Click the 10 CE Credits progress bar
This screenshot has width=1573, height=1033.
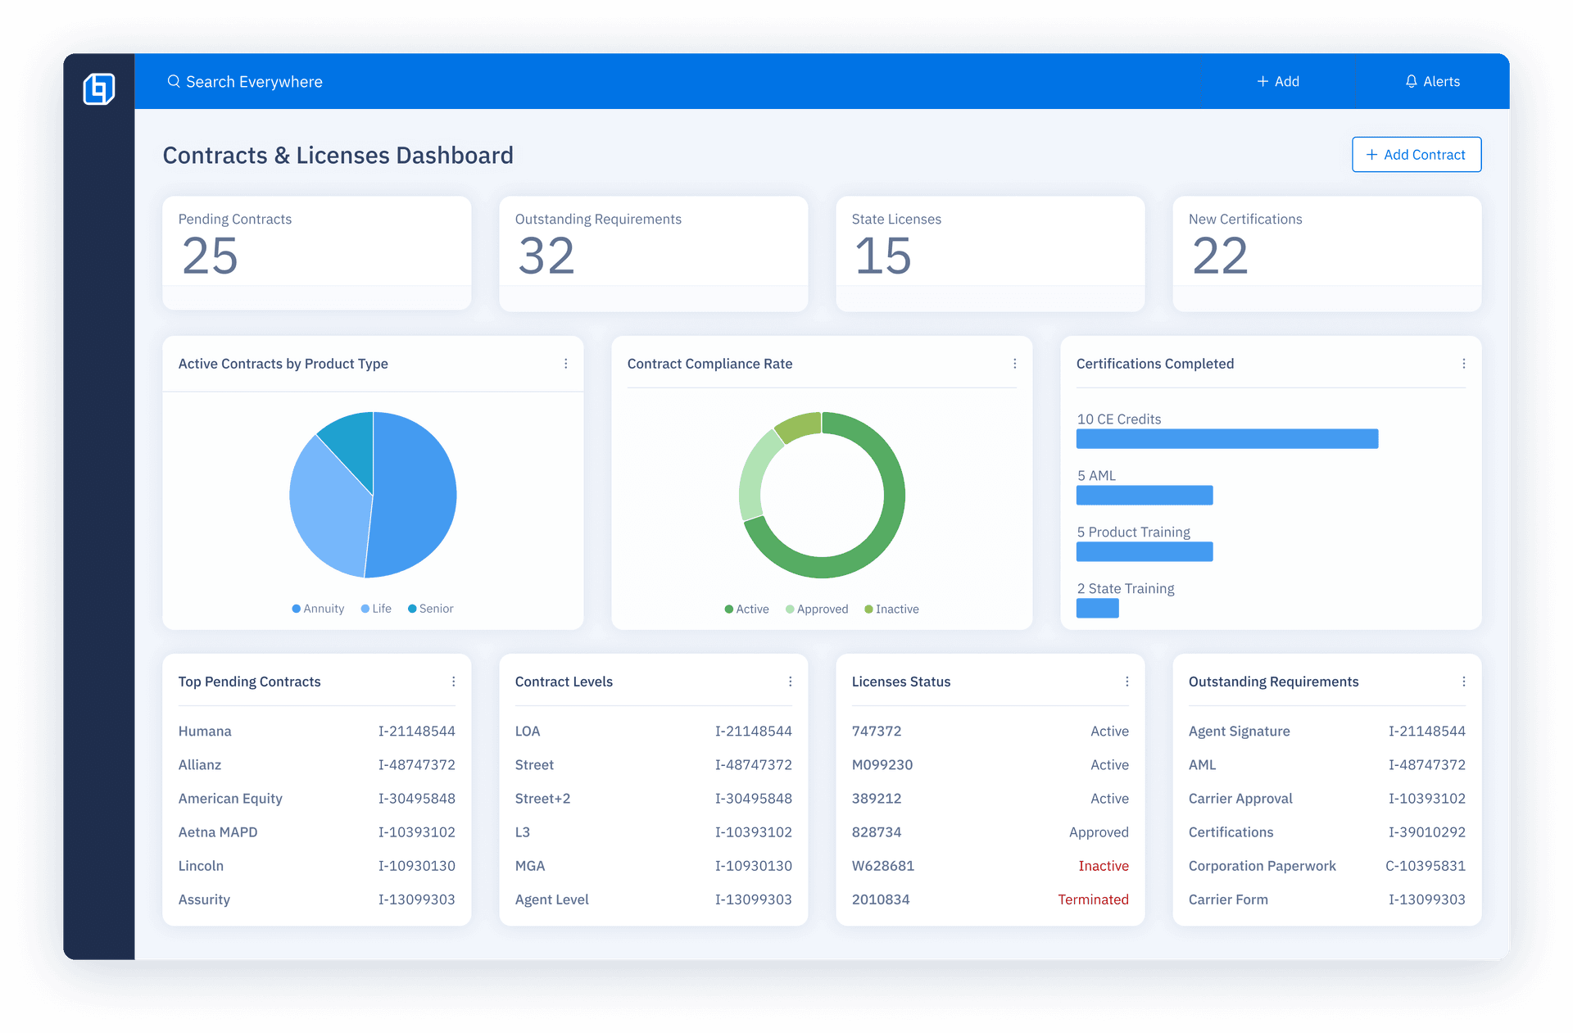pyautogui.click(x=1226, y=439)
